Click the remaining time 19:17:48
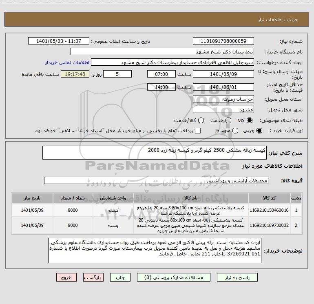 tap(75, 74)
